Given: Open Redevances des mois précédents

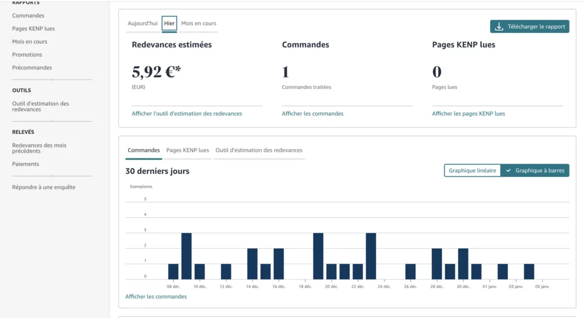Looking at the screenshot, I should pos(39,148).
